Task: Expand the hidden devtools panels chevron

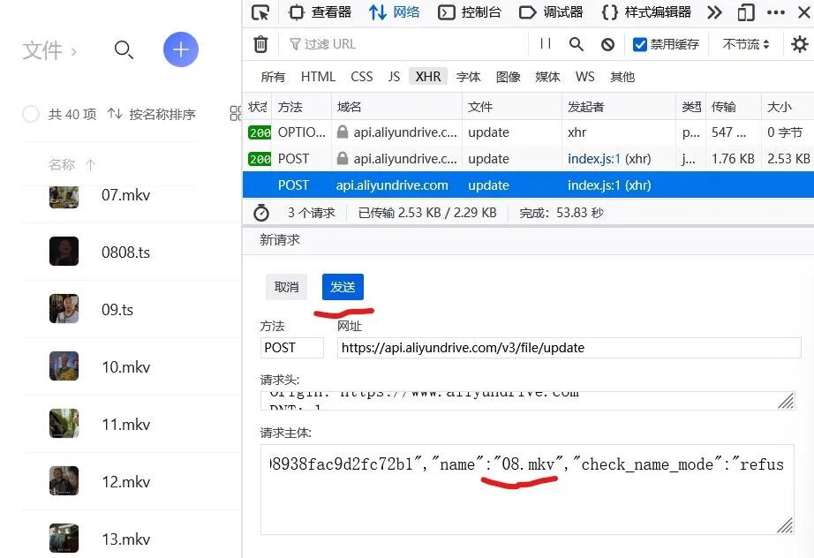Action: [714, 12]
